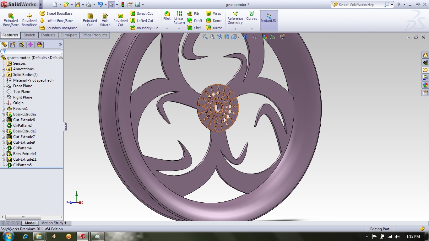Screen dimensions: 429x241
Task: Add a Dome feature
Action: 214,21
